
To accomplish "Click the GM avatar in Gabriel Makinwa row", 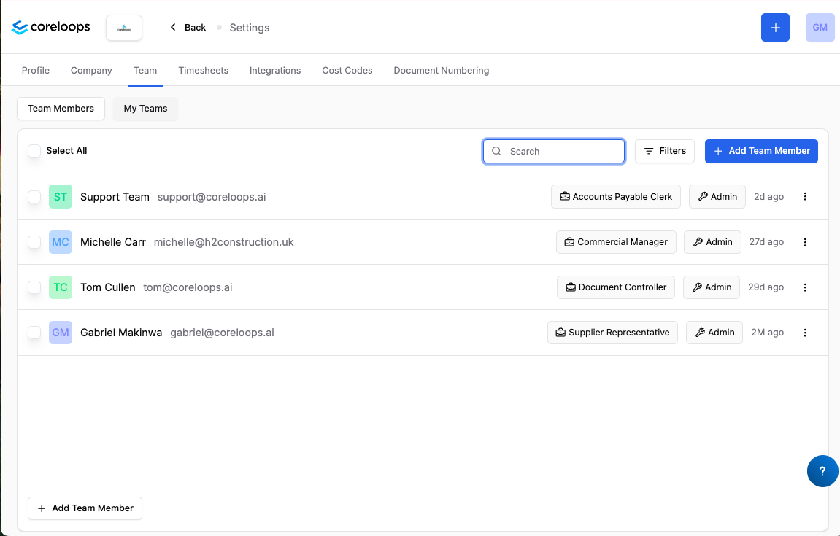I will pyautogui.click(x=61, y=333).
